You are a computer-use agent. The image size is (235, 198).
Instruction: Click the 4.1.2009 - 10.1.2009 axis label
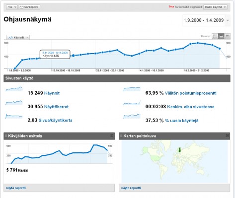coord(152,70)
